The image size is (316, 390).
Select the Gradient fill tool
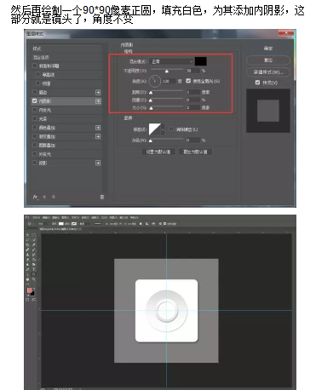point(34,260)
